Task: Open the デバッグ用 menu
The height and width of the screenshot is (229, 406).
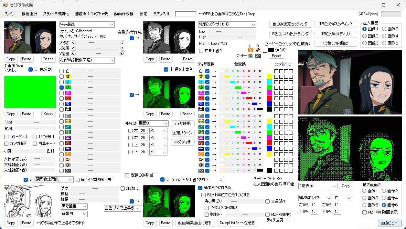Action: [x=161, y=14]
